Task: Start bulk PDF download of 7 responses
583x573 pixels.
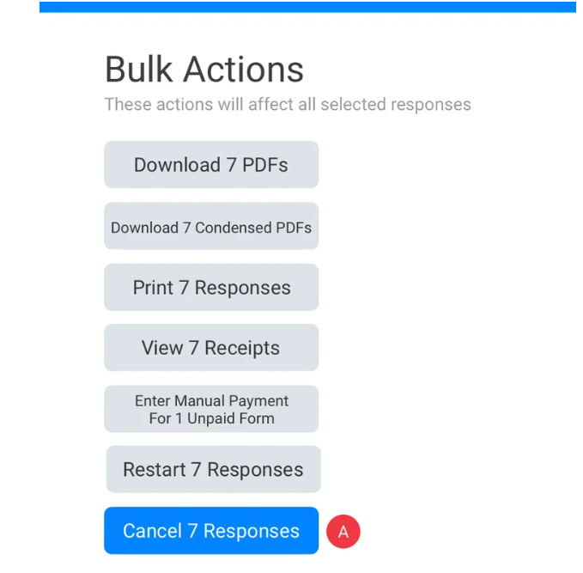Action: click(x=211, y=165)
